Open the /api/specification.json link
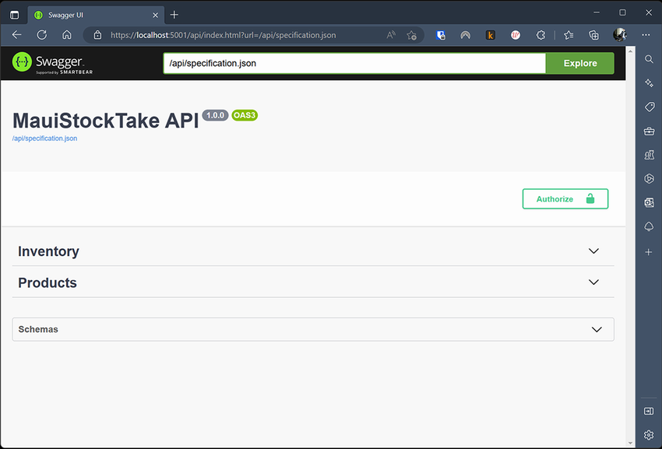 point(44,138)
